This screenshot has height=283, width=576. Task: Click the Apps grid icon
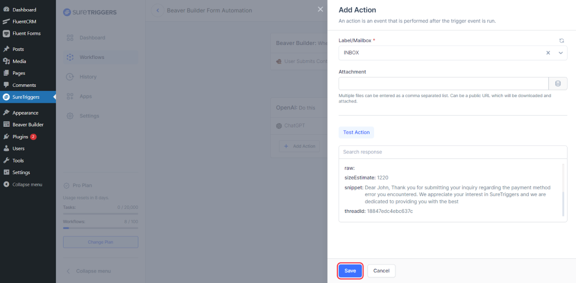tap(70, 97)
